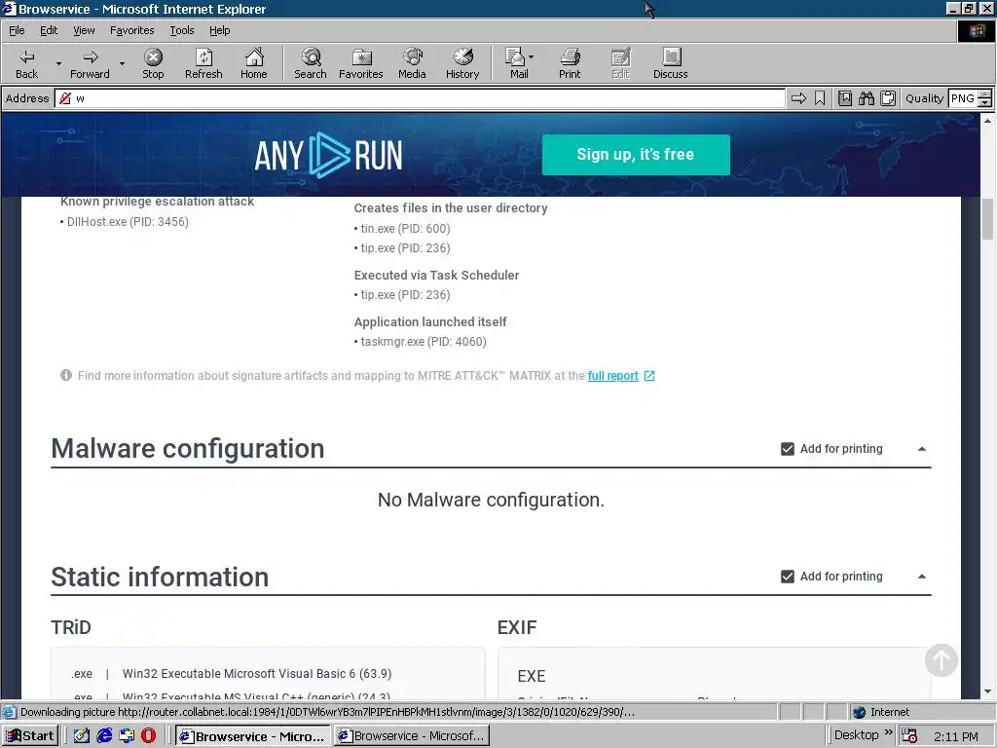Viewport: 997px width, 748px height.
Task: Collapse the Malware configuration section
Action: (922, 449)
